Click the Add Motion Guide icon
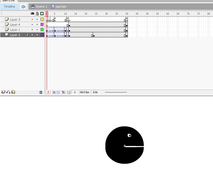Image resolution: width=213 pixels, height=192 pixels. (8, 92)
